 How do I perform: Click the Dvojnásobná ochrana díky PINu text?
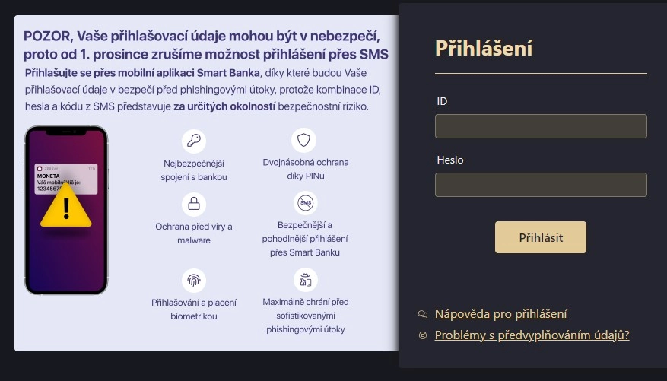tap(305, 170)
